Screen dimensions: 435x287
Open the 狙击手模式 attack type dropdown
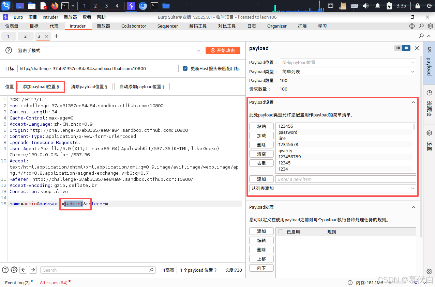[x=109, y=50]
